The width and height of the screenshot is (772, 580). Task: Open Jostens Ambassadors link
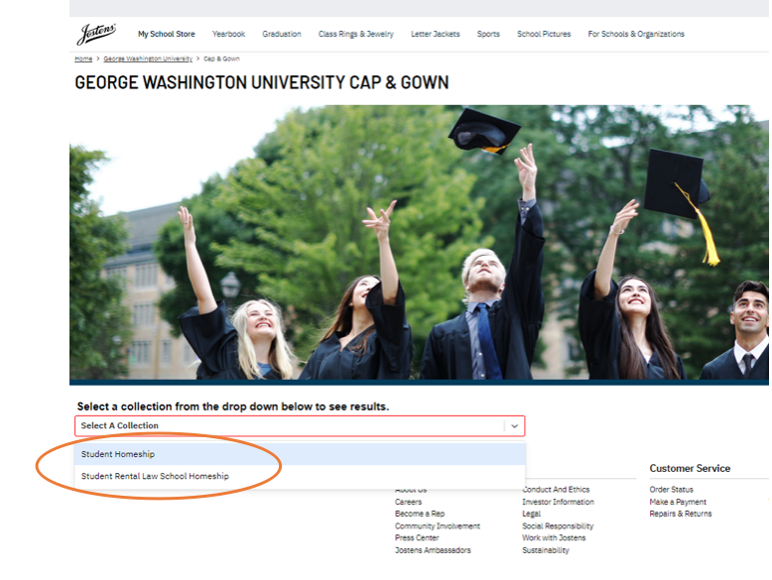coord(433,550)
